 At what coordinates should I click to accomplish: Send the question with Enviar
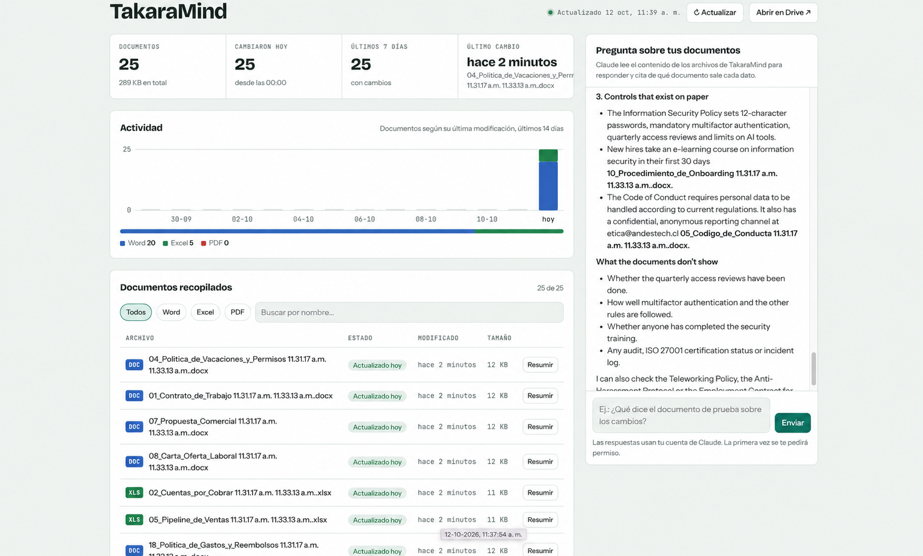coord(793,423)
